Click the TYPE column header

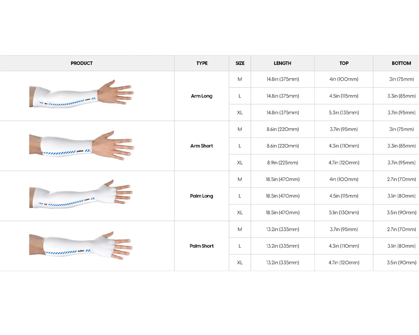pos(202,63)
